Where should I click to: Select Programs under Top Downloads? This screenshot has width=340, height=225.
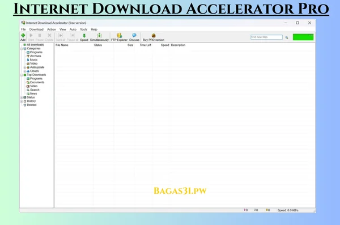click(x=36, y=79)
